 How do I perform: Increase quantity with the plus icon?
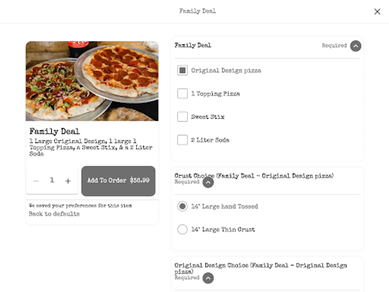click(68, 181)
